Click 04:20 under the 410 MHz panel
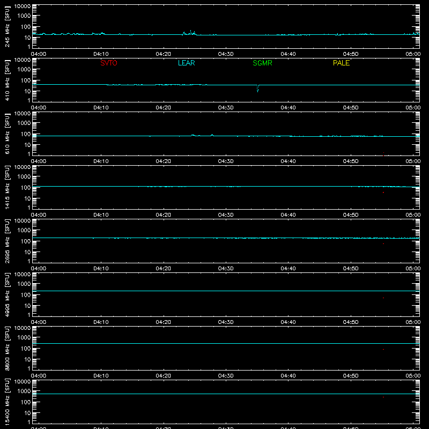Image resolution: width=429 pixels, height=429 pixels. (164, 108)
